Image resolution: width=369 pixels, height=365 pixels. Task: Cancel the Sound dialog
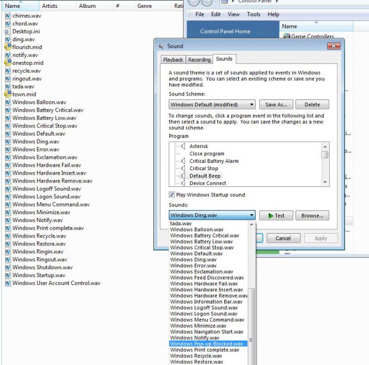click(283, 238)
